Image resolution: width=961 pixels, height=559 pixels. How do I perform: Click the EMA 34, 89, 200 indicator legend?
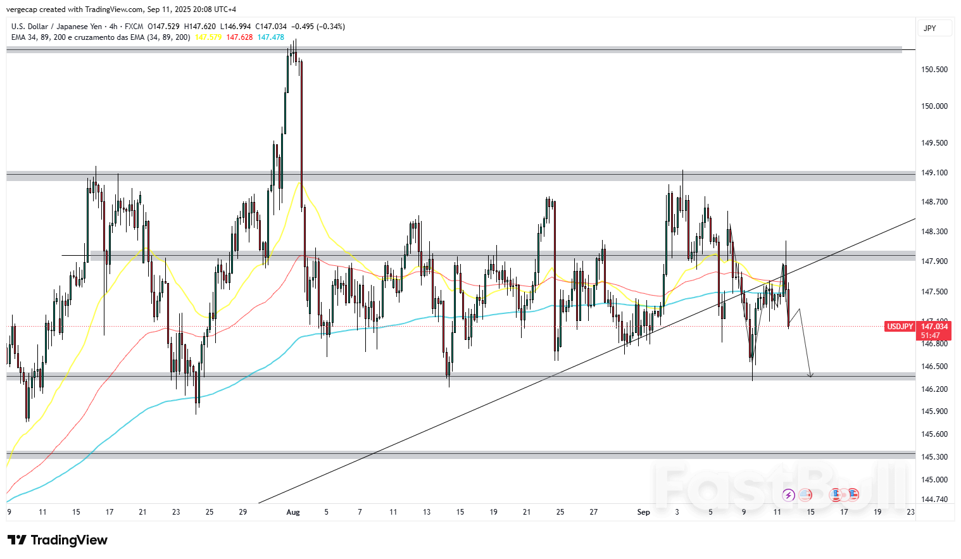(x=101, y=37)
